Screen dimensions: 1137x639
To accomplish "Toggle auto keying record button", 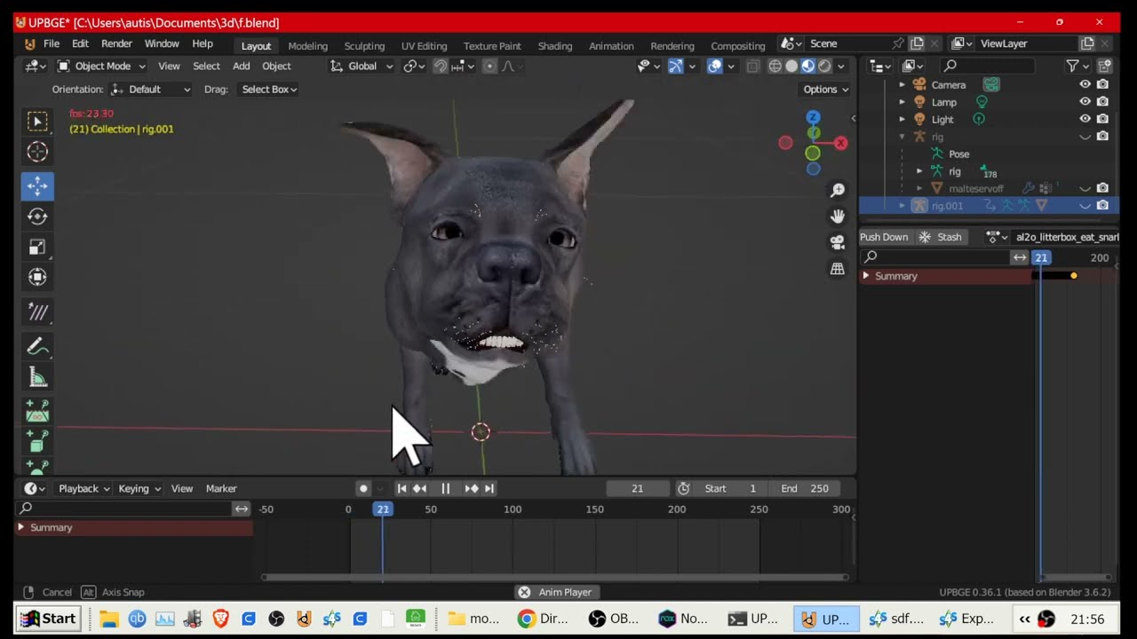I will (362, 488).
